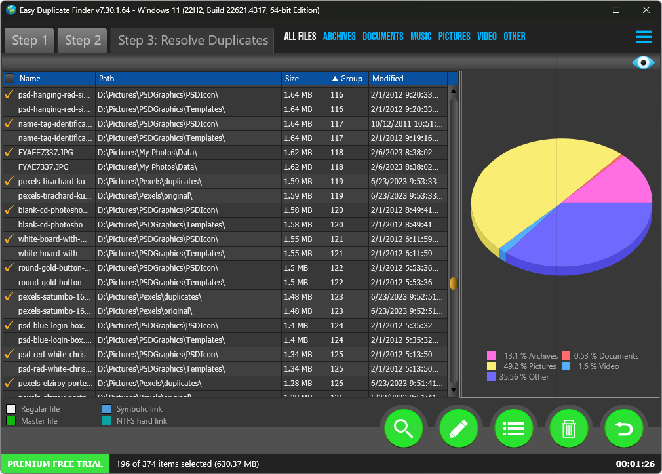This screenshot has height=474, width=662.
Task: Click the blue Symbolic link swatch
Action: click(x=106, y=409)
